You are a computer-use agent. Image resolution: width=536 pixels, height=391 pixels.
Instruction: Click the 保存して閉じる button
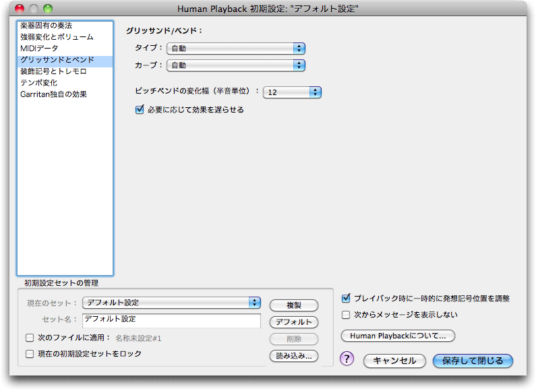click(473, 361)
